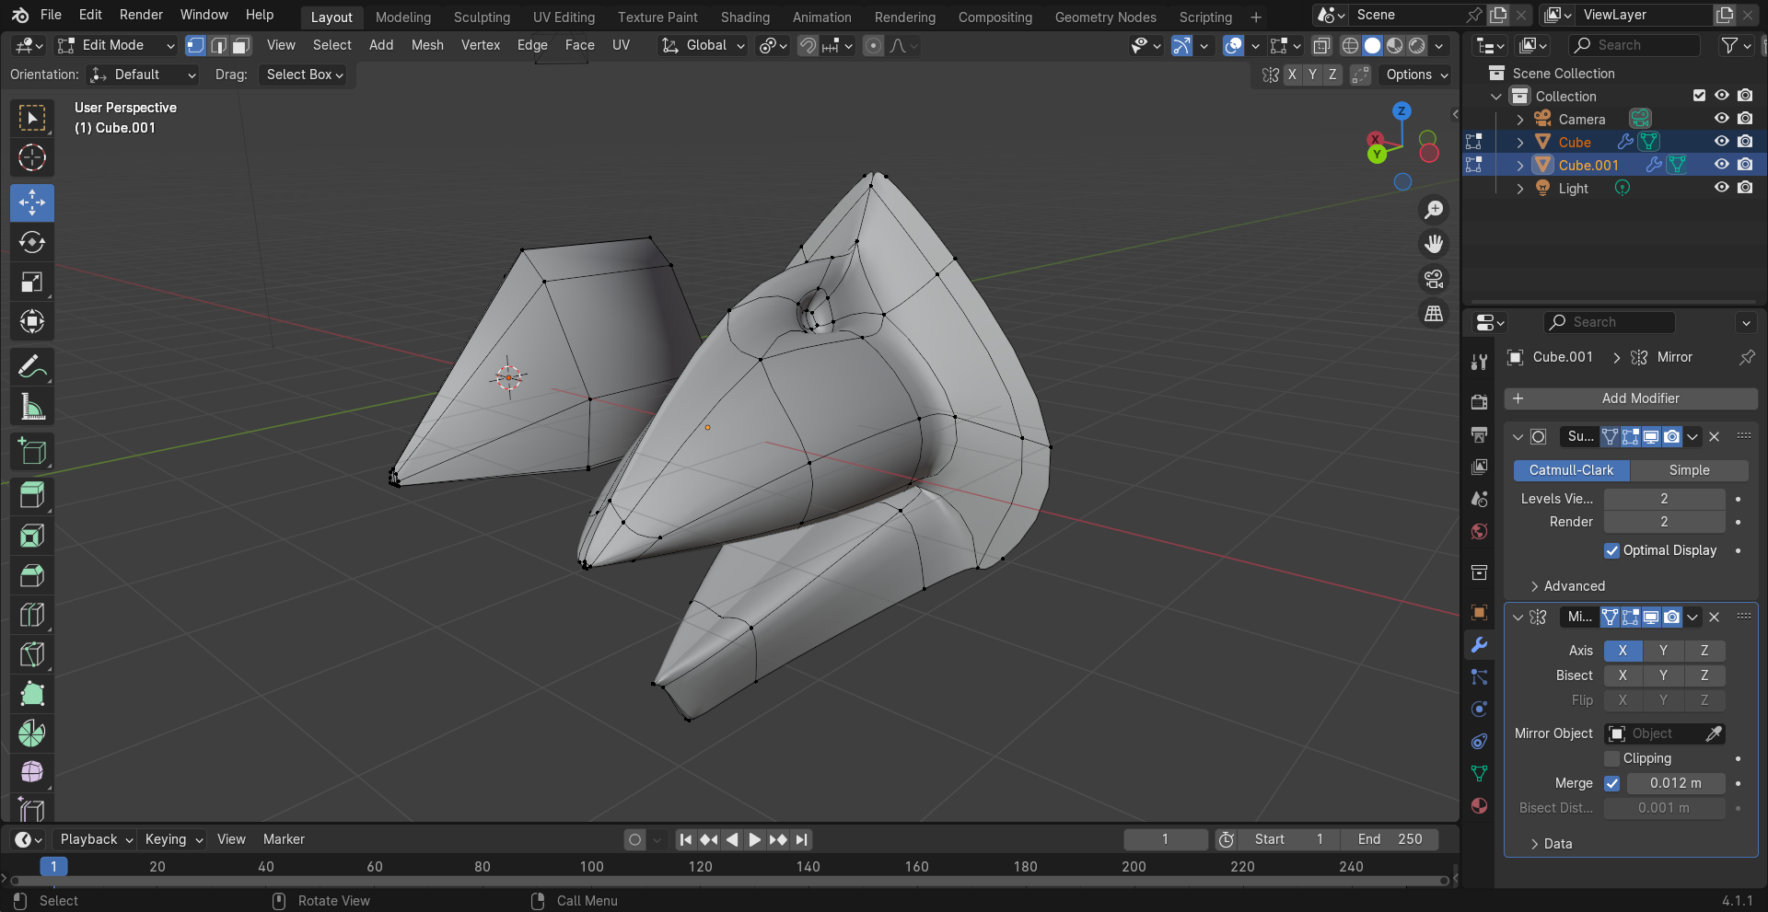Select the Measure tool
Screen dimensions: 1768x912
click(32, 407)
